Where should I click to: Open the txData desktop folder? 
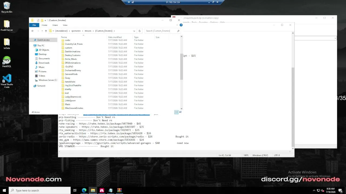(7, 44)
